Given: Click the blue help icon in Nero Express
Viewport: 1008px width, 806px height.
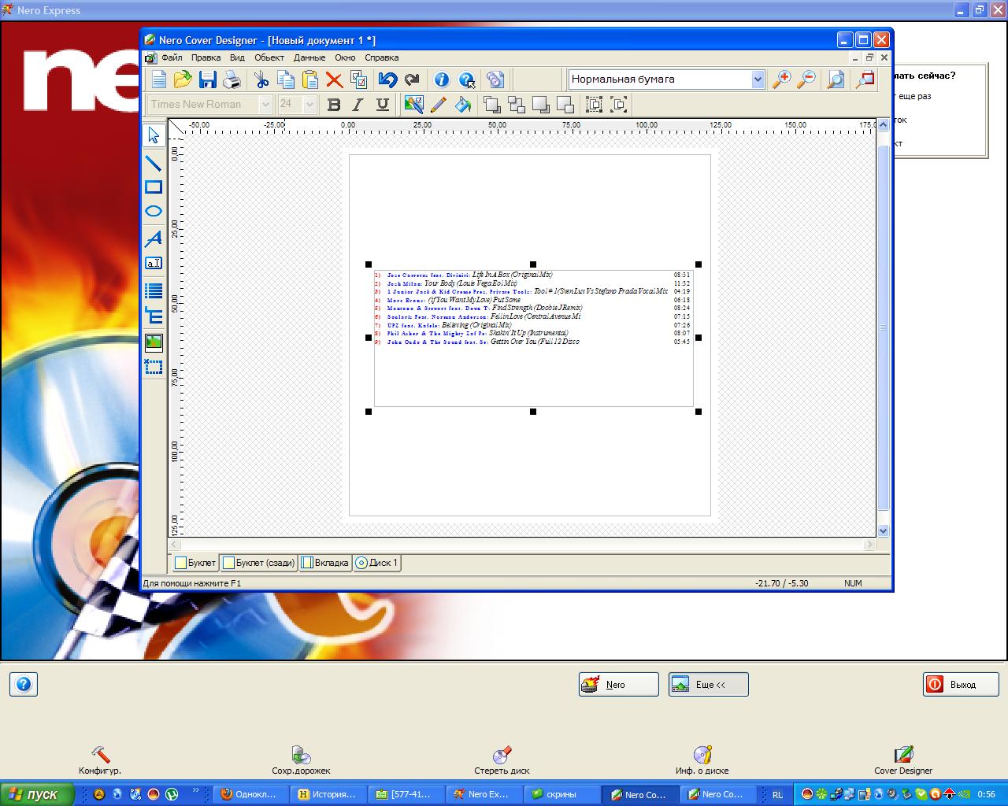Looking at the screenshot, I should pos(24,684).
